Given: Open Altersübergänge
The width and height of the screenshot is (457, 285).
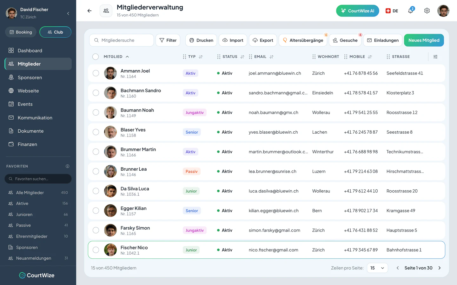Looking at the screenshot, I should (303, 40).
